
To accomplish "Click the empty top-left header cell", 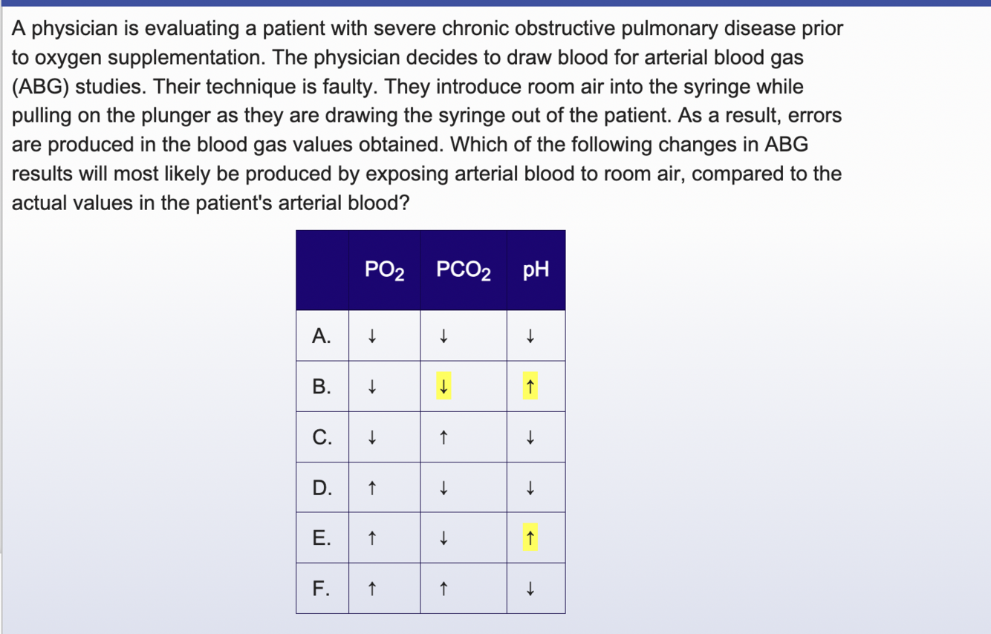I will [322, 270].
